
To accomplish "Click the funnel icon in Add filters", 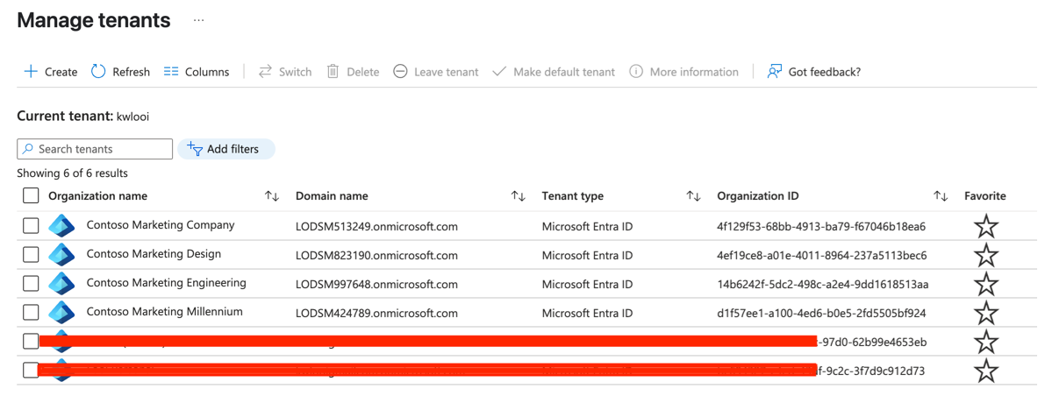I will (x=195, y=149).
